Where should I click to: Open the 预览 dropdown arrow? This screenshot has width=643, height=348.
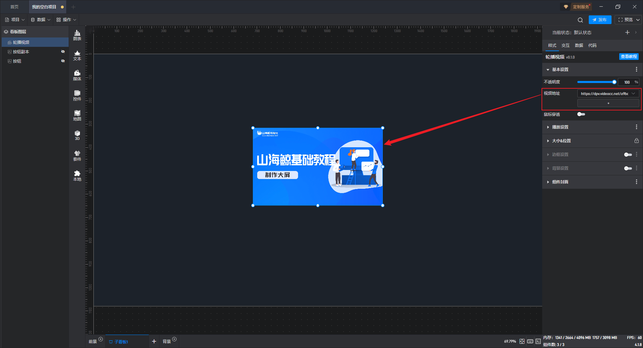(638, 20)
